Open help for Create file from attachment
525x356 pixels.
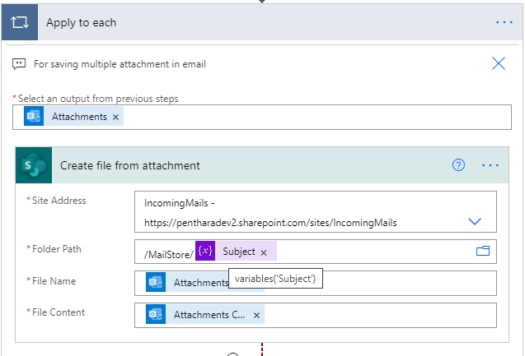(x=458, y=165)
